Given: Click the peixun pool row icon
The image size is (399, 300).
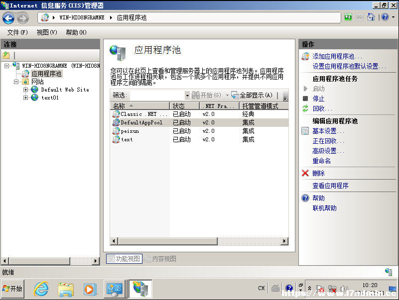Looking at the screenshot, I should coord(116,131).
